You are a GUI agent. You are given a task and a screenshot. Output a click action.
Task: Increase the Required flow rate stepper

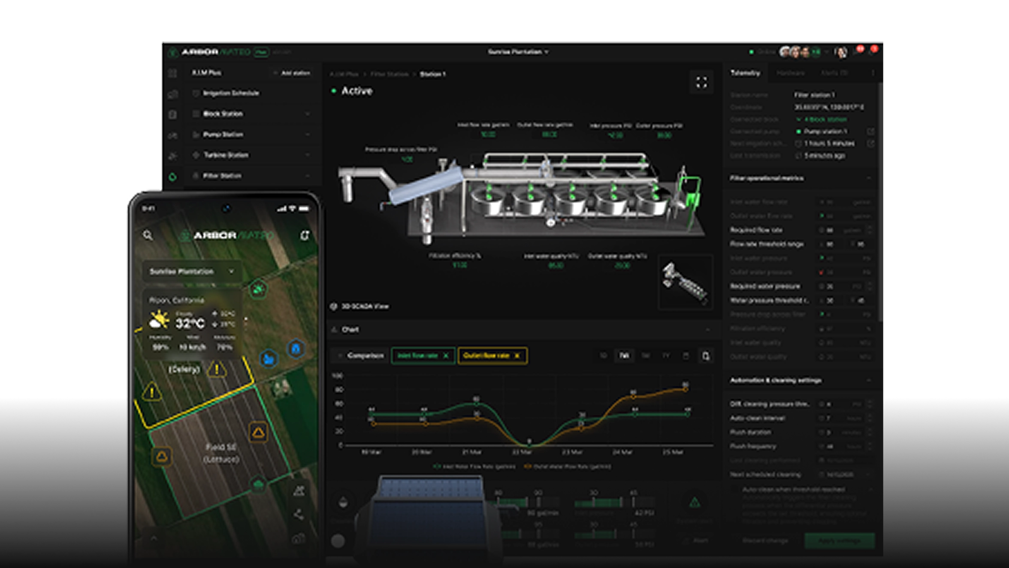pos(870,228)
